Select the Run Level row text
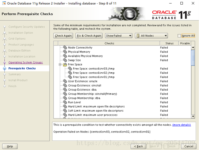199x150 pixels. pos(74,102)
